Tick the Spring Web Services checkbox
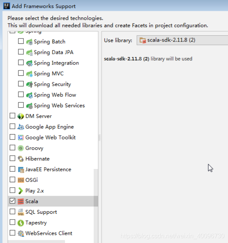Viewport: 228px width, 243px height. (x=21, y=105)
